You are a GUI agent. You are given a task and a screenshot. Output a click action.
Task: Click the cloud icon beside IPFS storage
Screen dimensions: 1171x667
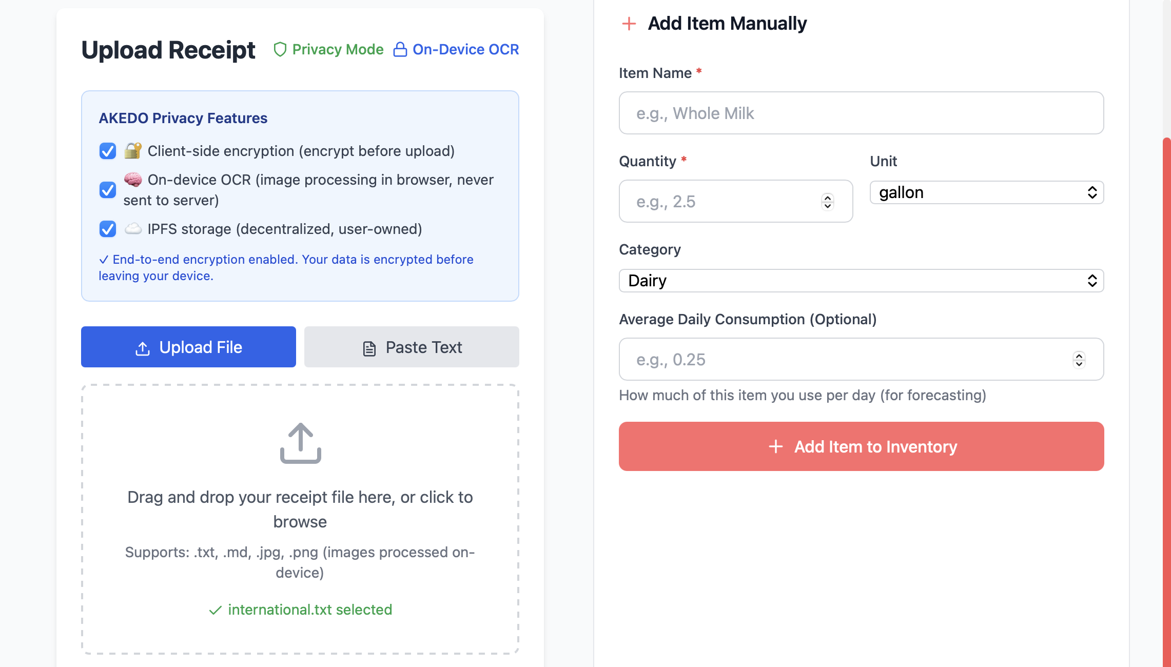[x=133, y=229]
